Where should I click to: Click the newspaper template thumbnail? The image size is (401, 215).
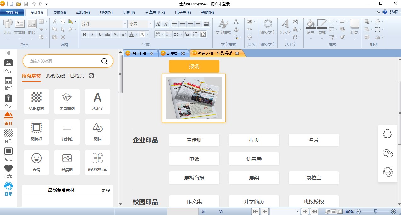(x=194, y=98)
